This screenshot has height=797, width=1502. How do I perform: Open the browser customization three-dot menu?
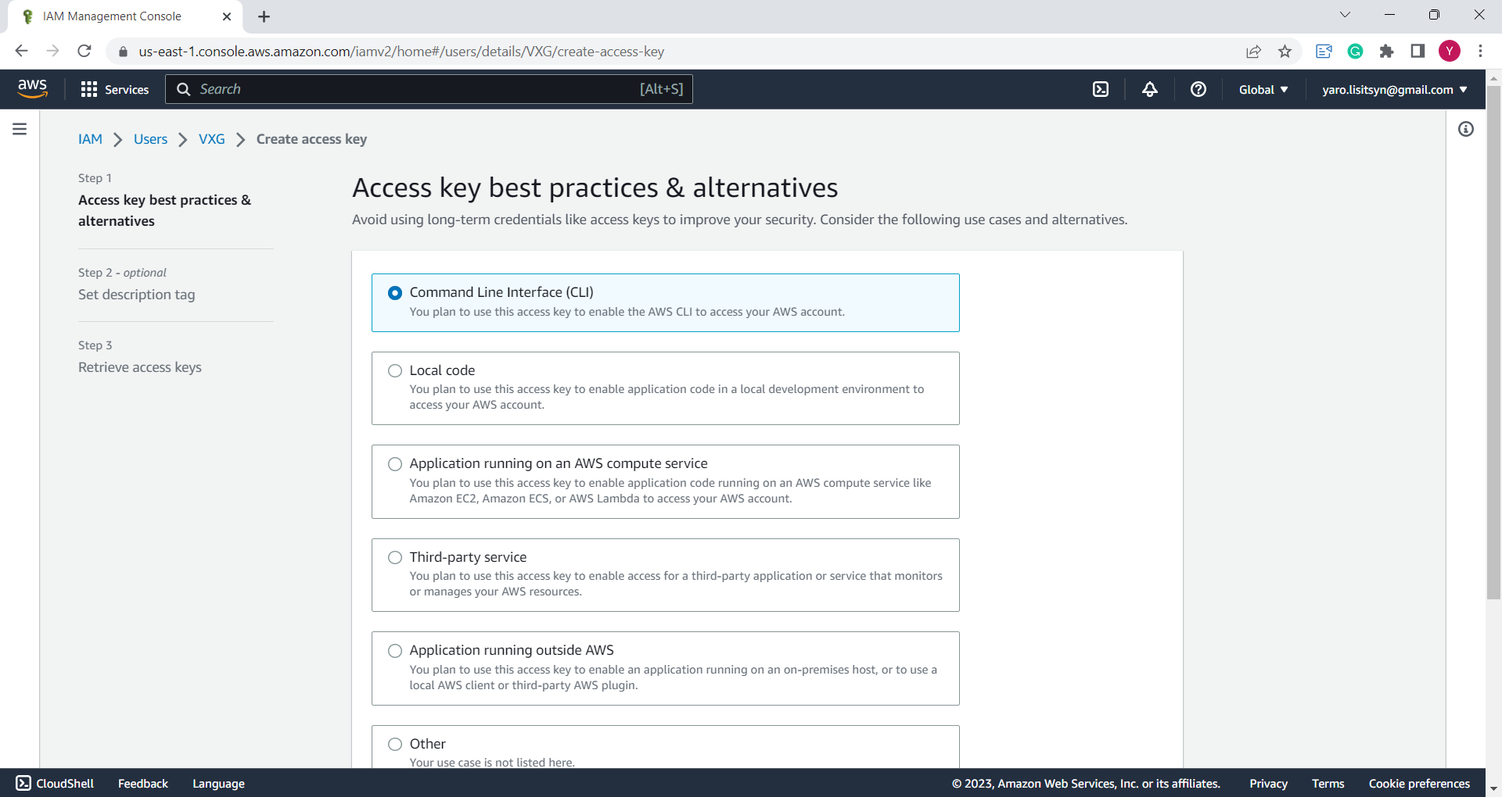coord(1480,51)
